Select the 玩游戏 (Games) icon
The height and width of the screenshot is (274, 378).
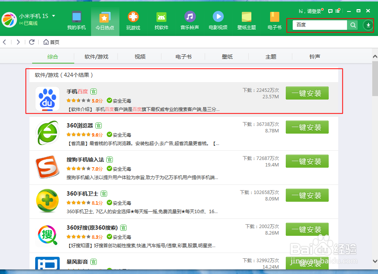point(133,21)
